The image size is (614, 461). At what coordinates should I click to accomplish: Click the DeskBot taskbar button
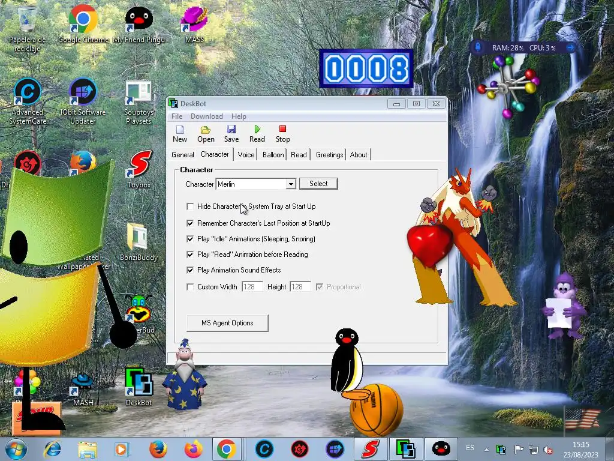[405, 449]
